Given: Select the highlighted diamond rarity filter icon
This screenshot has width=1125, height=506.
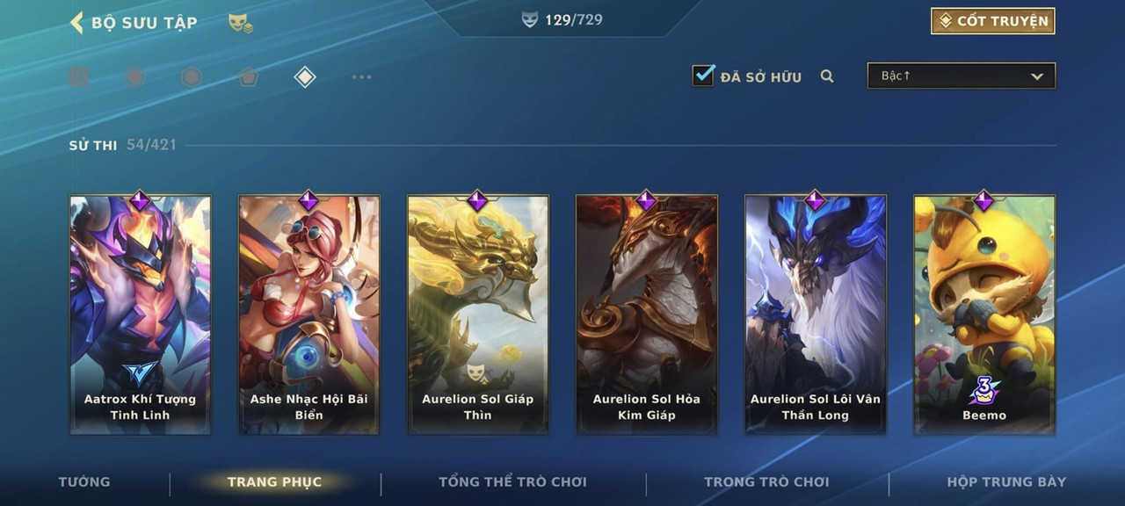Looking at the screenshot, I should (x=304, y=77).
